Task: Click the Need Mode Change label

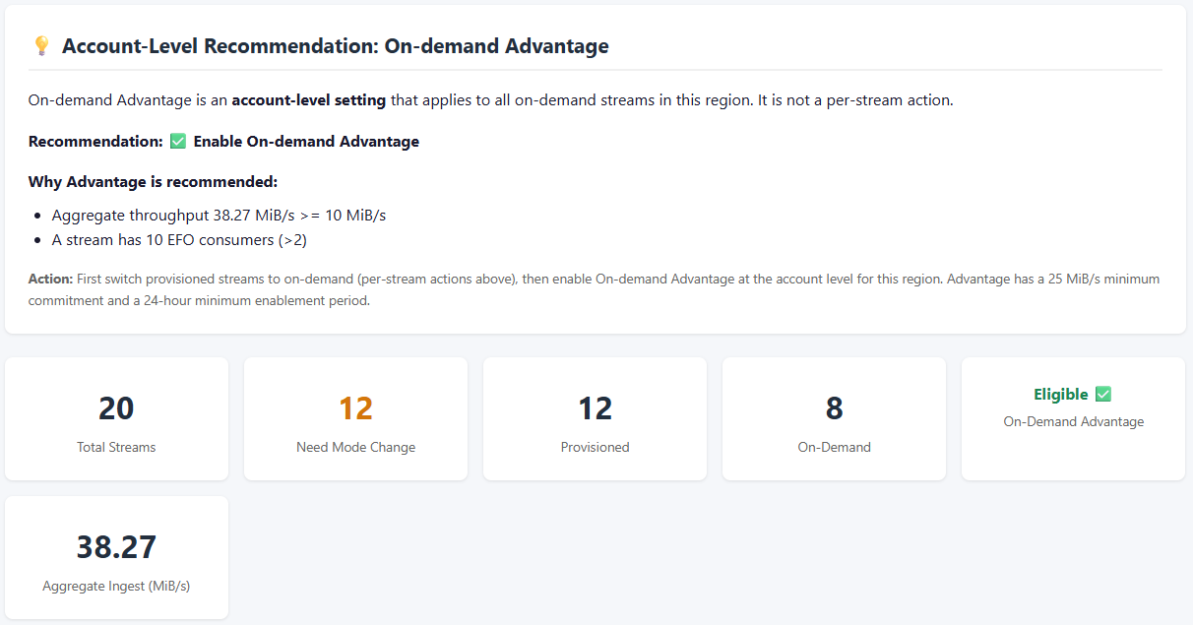Action: coord(355,447)
